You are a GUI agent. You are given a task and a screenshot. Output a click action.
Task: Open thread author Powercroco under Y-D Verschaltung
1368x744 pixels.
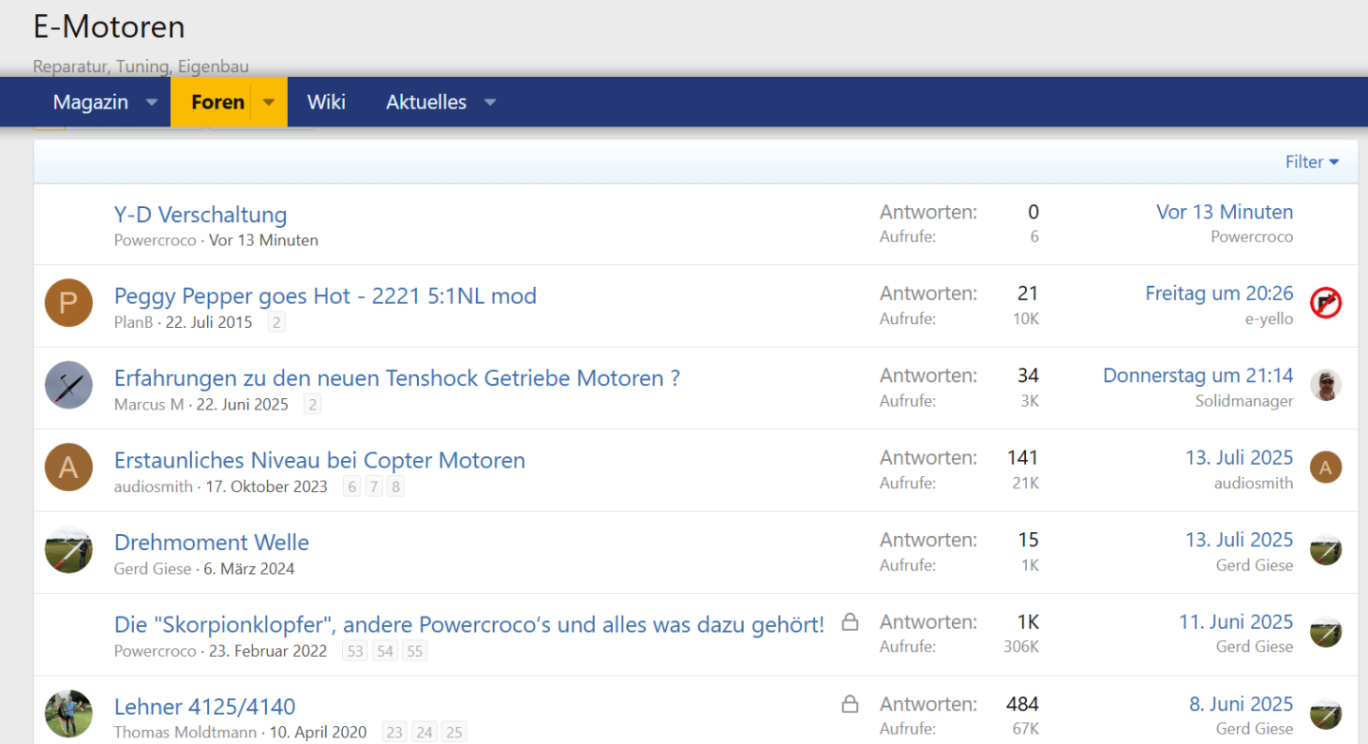coord(155,240)
